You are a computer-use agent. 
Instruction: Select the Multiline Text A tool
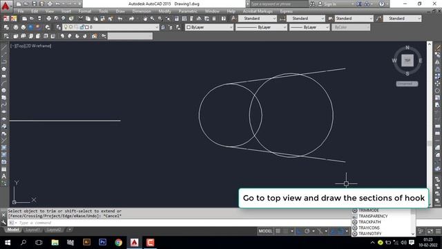click(x=3, y=176)
